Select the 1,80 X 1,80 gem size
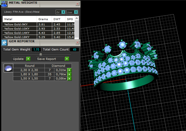The height and width of the screenshot is (131, 186). 29,74
